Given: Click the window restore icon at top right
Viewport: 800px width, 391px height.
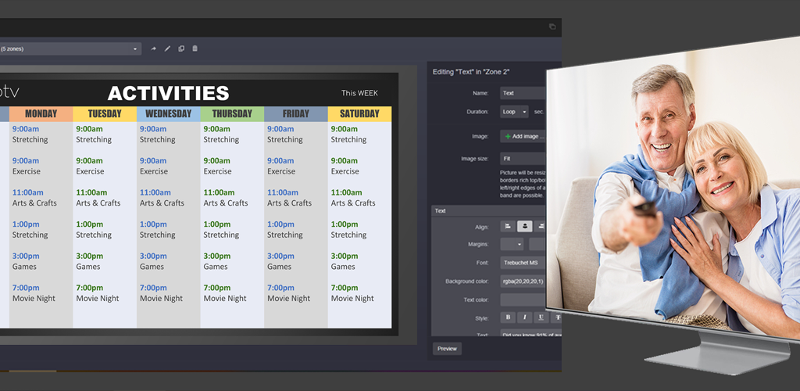Looking at the screenshot, I should [552, 27].
